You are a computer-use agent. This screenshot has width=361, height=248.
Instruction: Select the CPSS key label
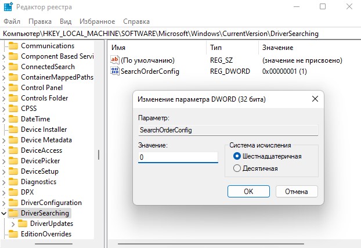click(29, 109)
